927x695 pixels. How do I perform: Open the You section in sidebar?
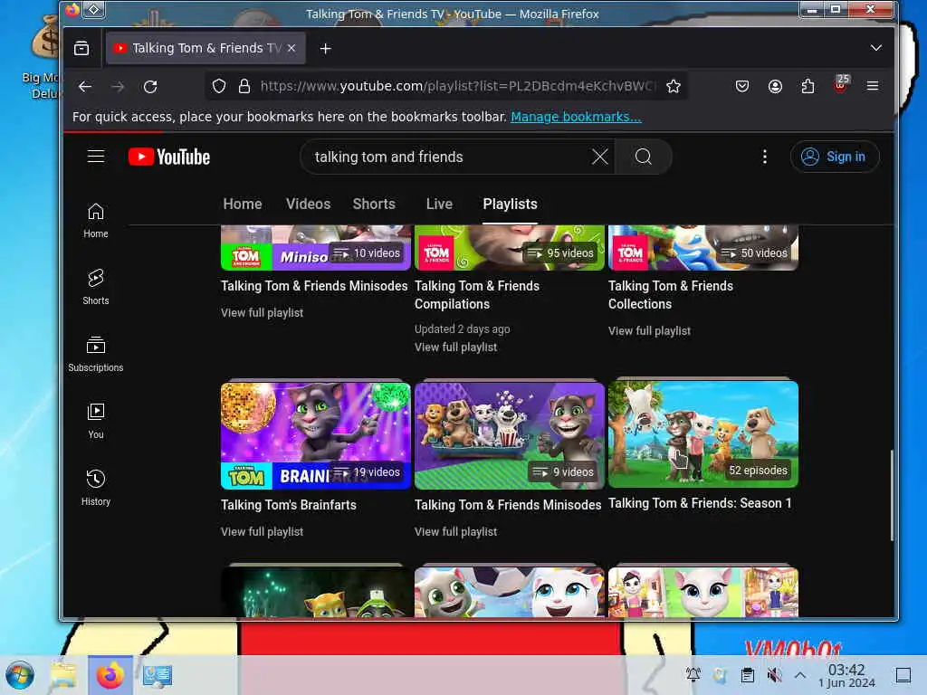click(96, 421)
